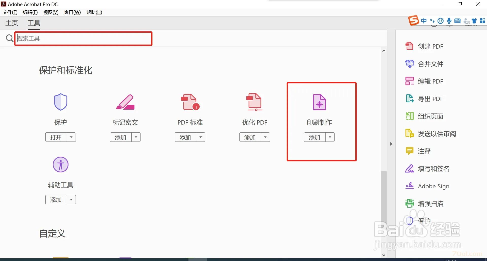Viewport: 487px width, 261px height.
Task: Open 合并文件 in the right pane
Action: [424, 64]
